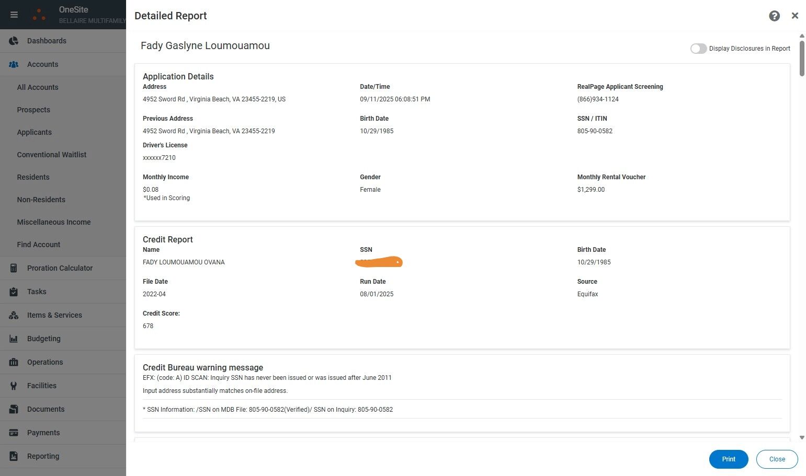The height and width of the screenshot is (476, 806).
Task: Select Applicants in the sidebar
Action: point(35,132)
